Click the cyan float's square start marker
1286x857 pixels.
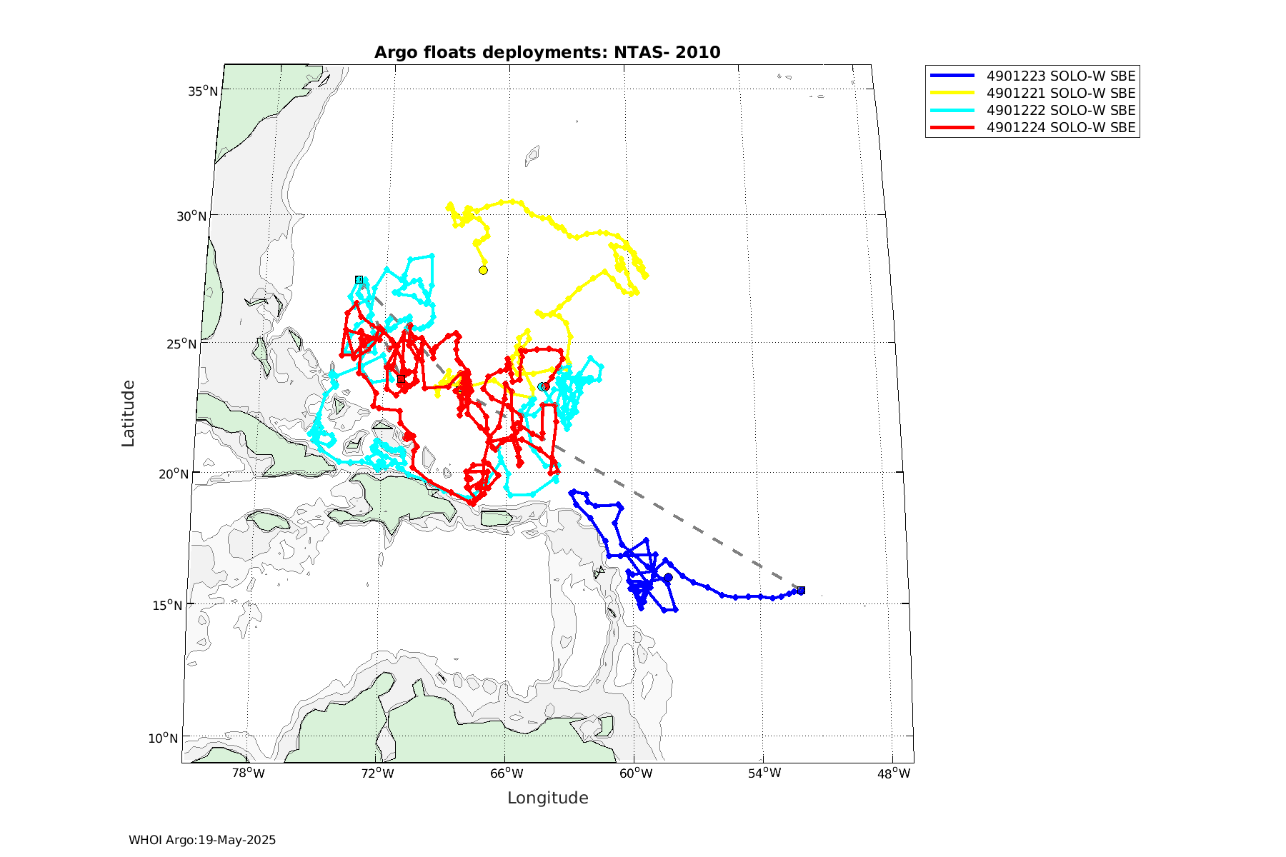[359, 279]
